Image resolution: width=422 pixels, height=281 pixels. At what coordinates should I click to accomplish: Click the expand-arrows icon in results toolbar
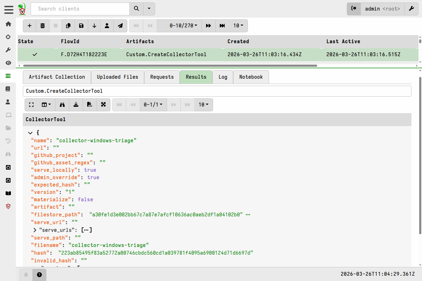tap(103, 105)
